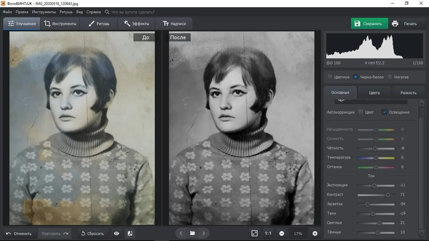Click the Оттенок slider handle
Viewport: 429px width, 241px height.
point(376,167)
